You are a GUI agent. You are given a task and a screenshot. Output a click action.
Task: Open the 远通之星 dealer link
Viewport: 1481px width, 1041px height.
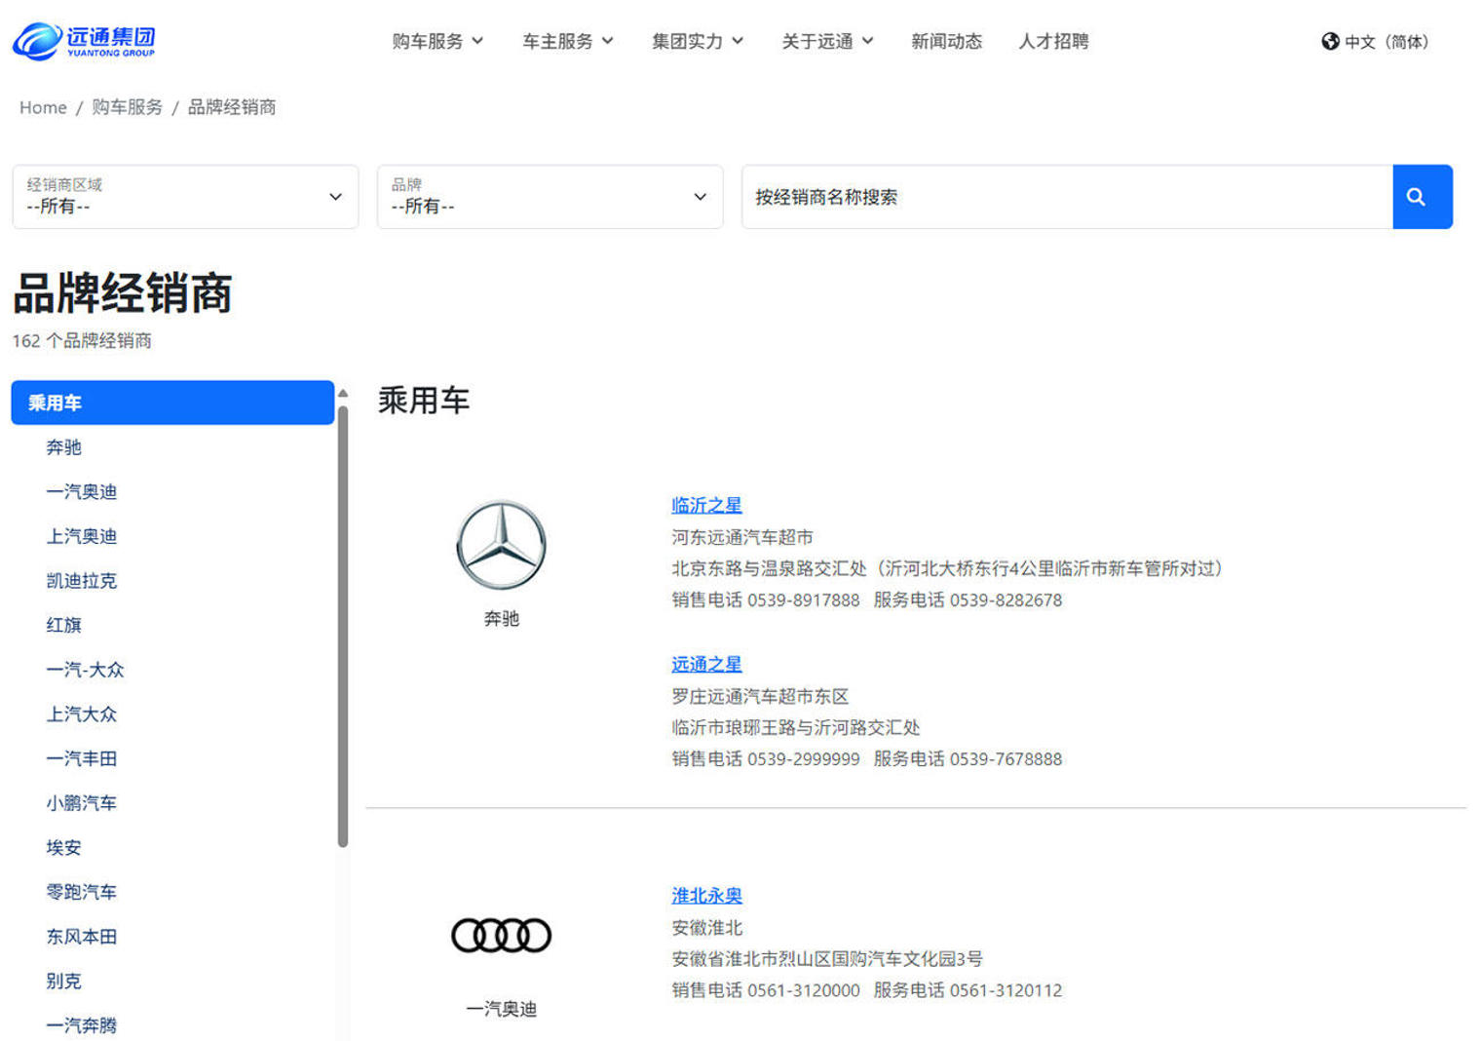click(706, 664)
